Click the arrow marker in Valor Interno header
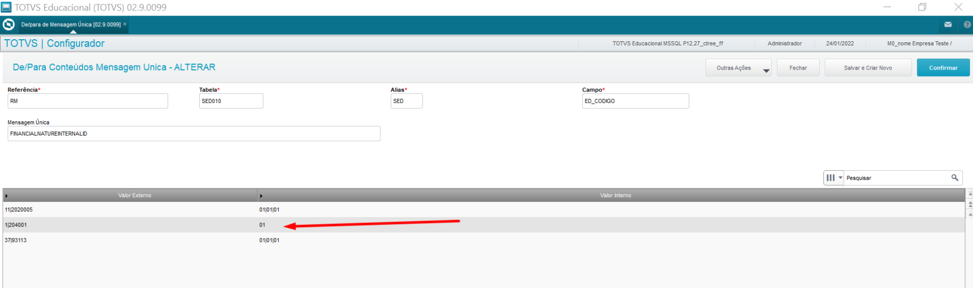 click(x=261, y=196)
